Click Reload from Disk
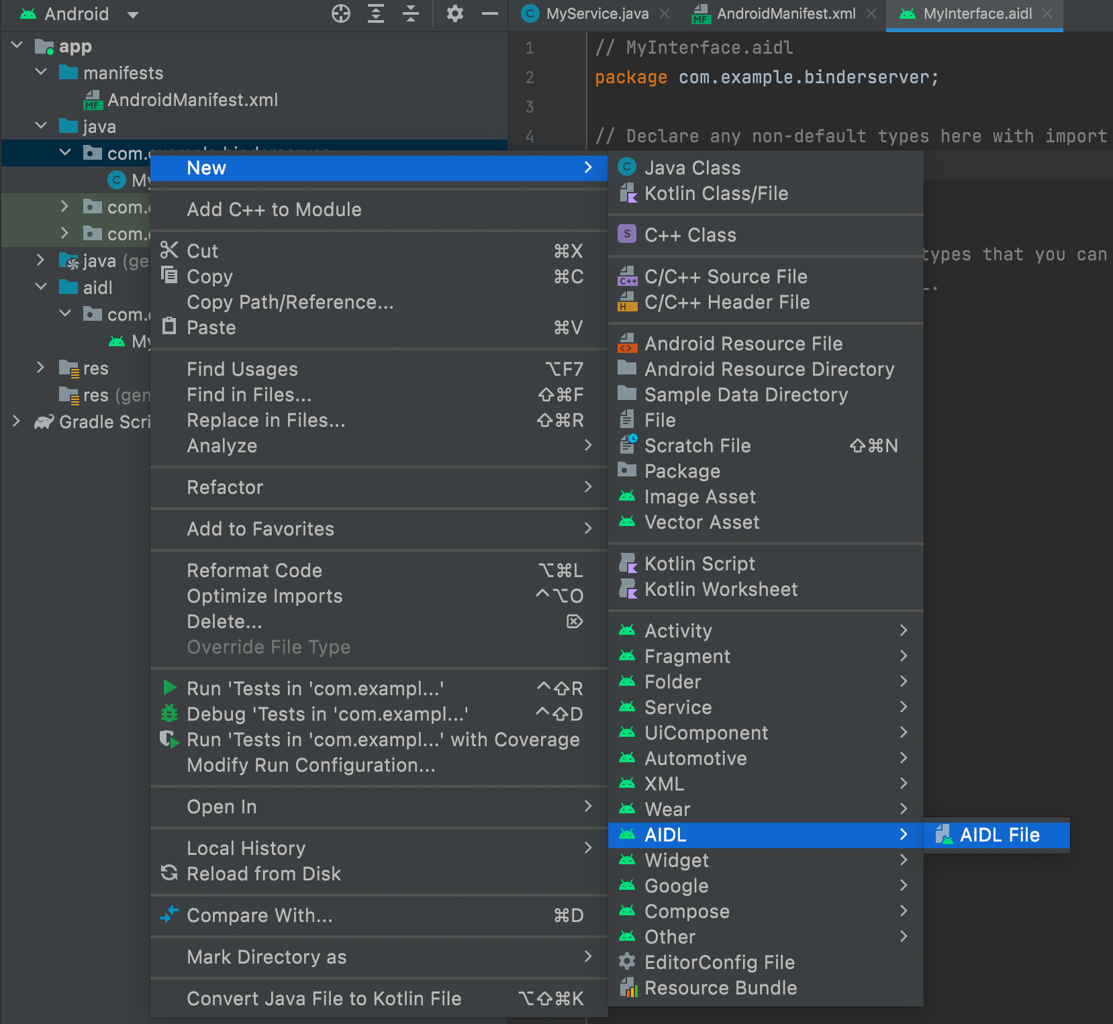The height and width of the screenshot is (1024, 1113). pyautogui.click(x=379, y=874)
